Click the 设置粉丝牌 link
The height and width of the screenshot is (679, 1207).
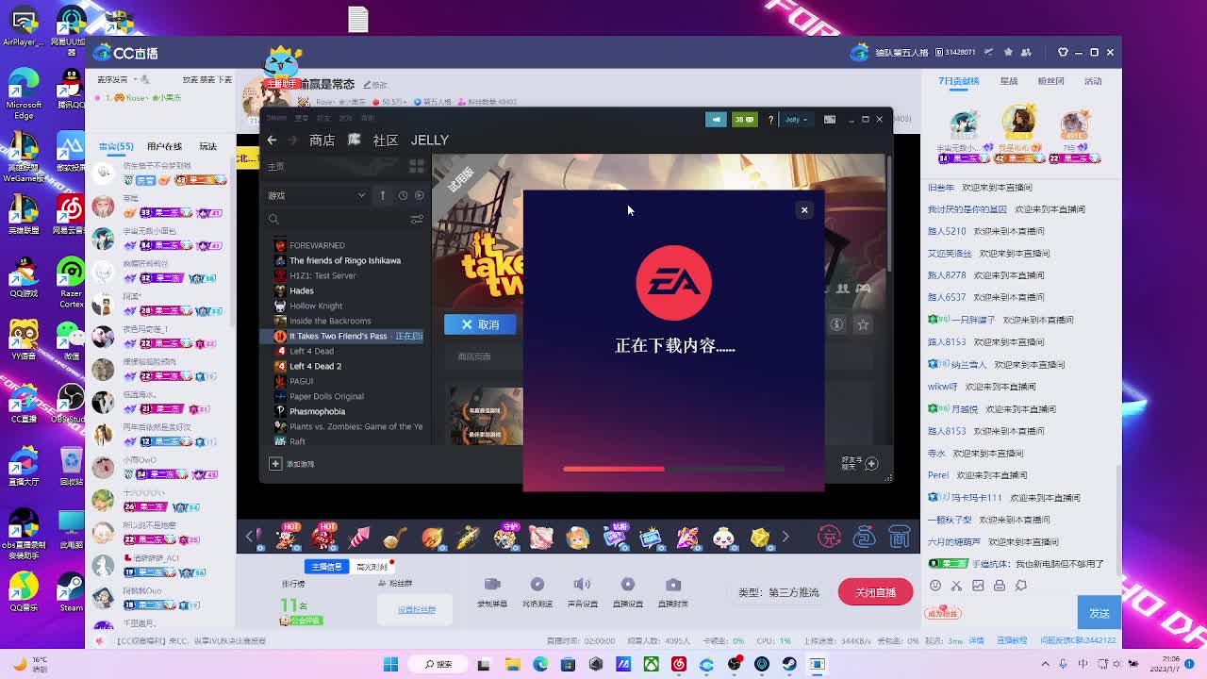pyautogui.click(x=416, y=609)
